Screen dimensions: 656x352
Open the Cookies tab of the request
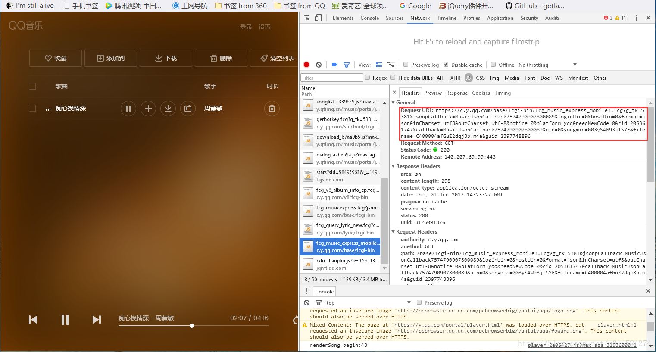tap(481, 93)
